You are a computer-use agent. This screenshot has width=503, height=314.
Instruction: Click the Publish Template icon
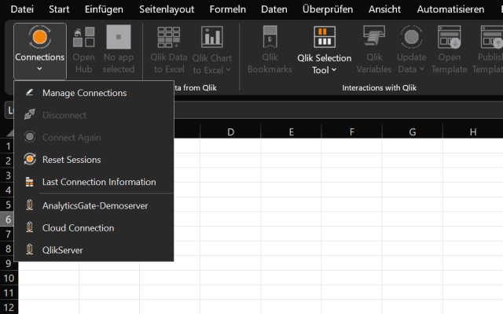click(492, 37)
